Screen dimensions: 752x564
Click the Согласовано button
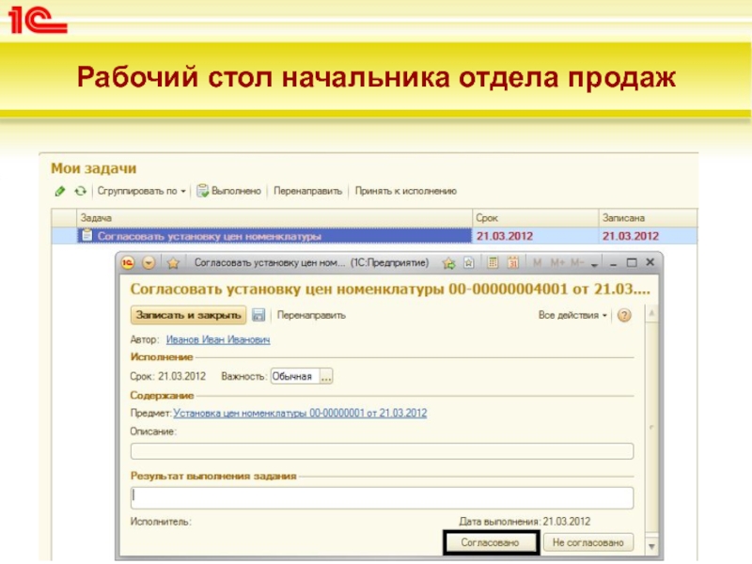490,542
